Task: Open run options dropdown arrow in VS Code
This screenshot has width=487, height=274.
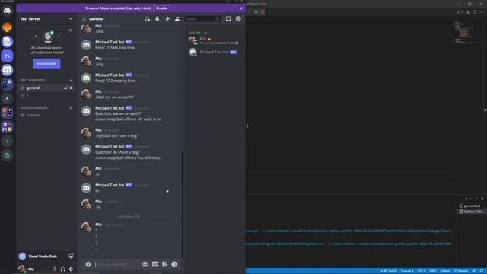Action: click(x=462, y=12)
